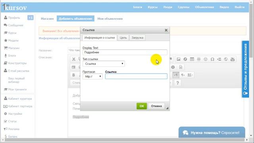Click the About editor question mark

click(177, 83)
